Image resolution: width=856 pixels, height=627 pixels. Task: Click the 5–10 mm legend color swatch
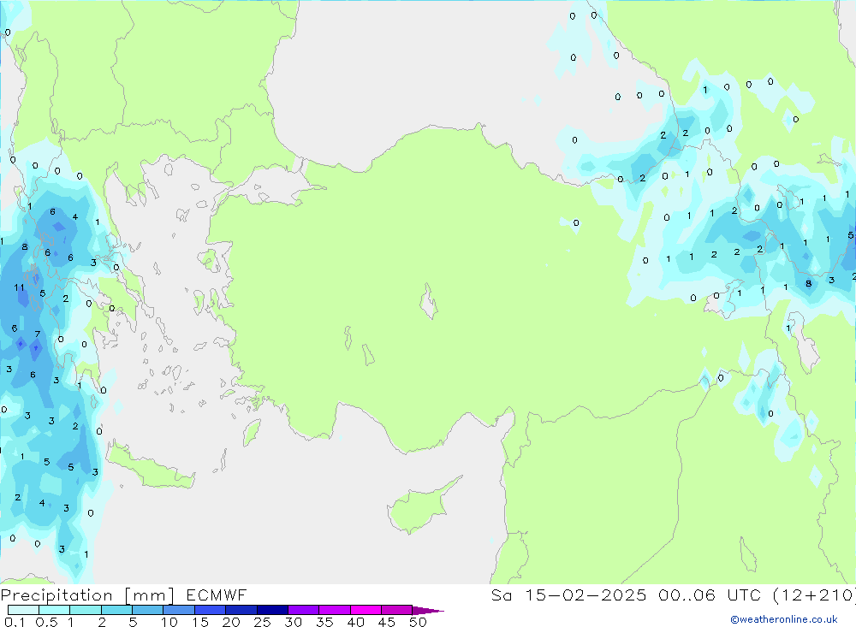(147, 610)
